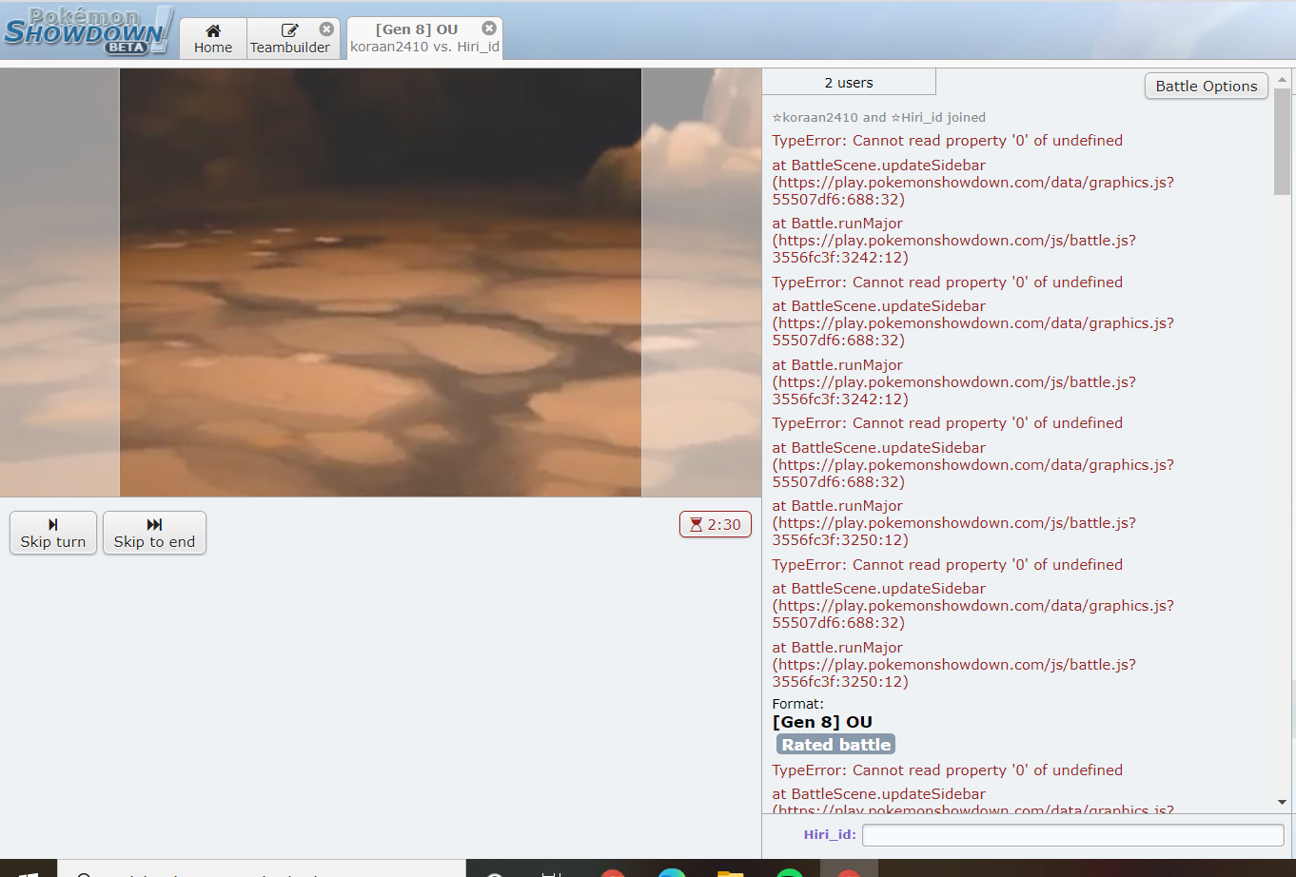The image size is (1296, 877).
Task: Select the [Gen 8] OU battle tab
Action: click(x=424, y=38)
